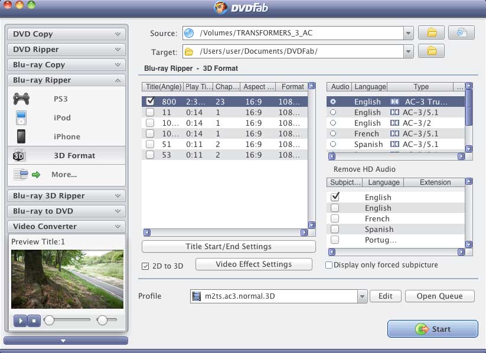Uncheck title 800 checkbox

click(150, 102)
